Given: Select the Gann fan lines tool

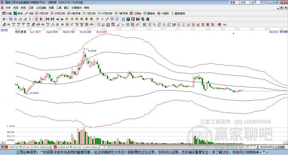Looking at the screenshot, I should point(103,24).
